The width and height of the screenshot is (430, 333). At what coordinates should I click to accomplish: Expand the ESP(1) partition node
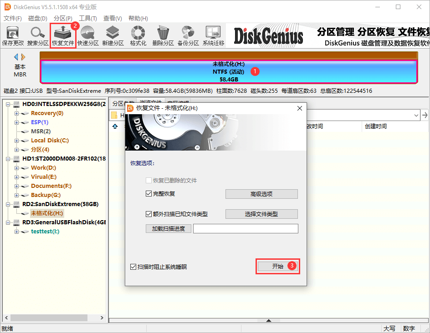[x=17, y=122]
